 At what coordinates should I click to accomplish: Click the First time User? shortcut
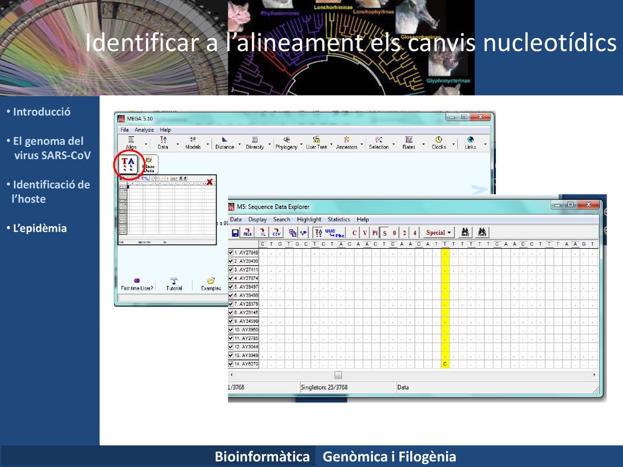[x=137, y=285]
